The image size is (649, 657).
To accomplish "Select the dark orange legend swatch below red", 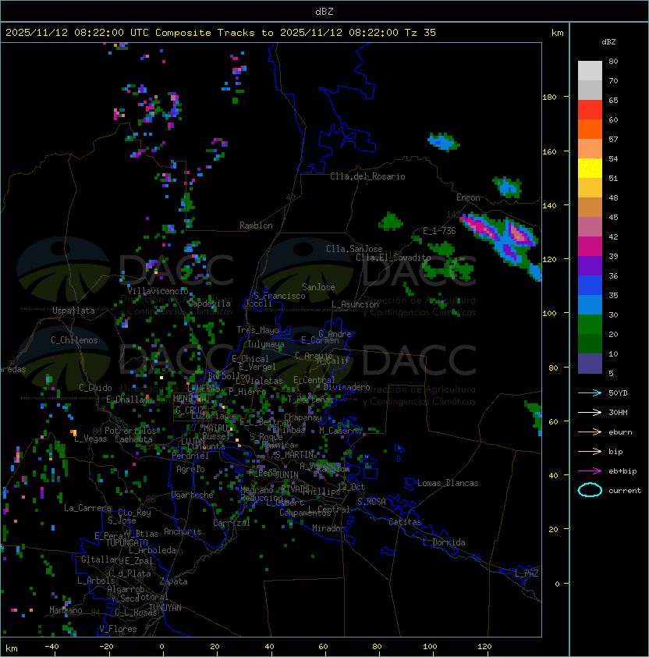I will click(590, 130).
